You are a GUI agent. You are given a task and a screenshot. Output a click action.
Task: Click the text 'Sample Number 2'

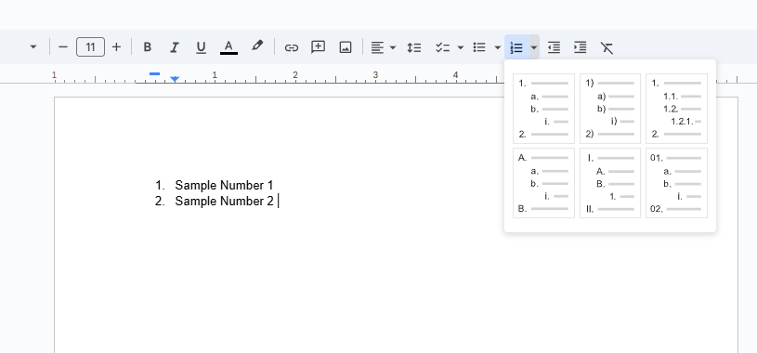click(x=224, y=202)
